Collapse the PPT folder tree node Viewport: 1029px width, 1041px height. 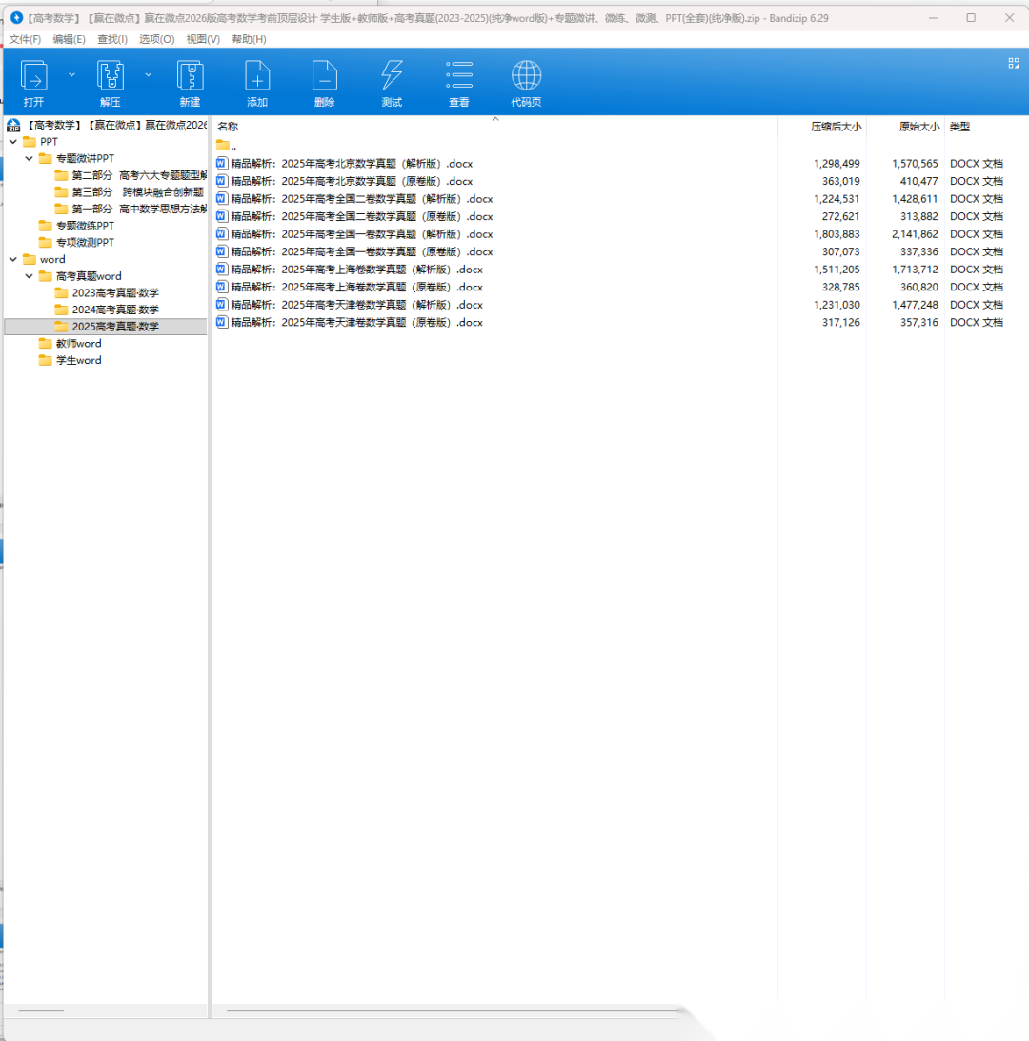click(x=13, y=142)
